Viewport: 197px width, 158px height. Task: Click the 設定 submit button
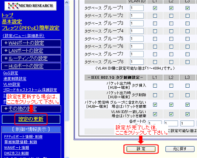point(141,149)
